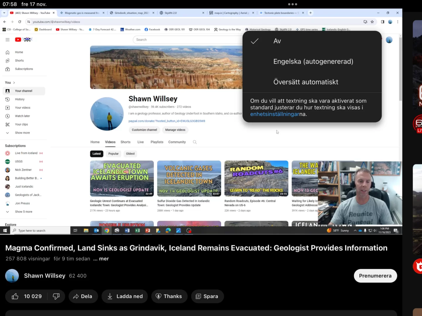Open the Shawn Willsey channel avatar
Viewport: 422px width, 316px height.
(x=12, y=276)
